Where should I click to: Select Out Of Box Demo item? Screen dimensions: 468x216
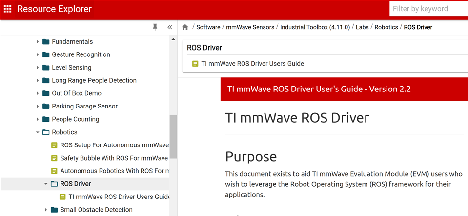point(77,93)
